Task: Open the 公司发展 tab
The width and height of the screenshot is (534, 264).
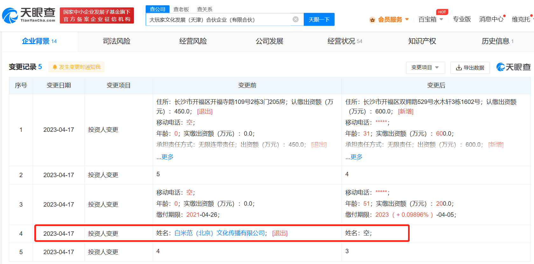Action: pyautogui.click(x=269, y=41)
